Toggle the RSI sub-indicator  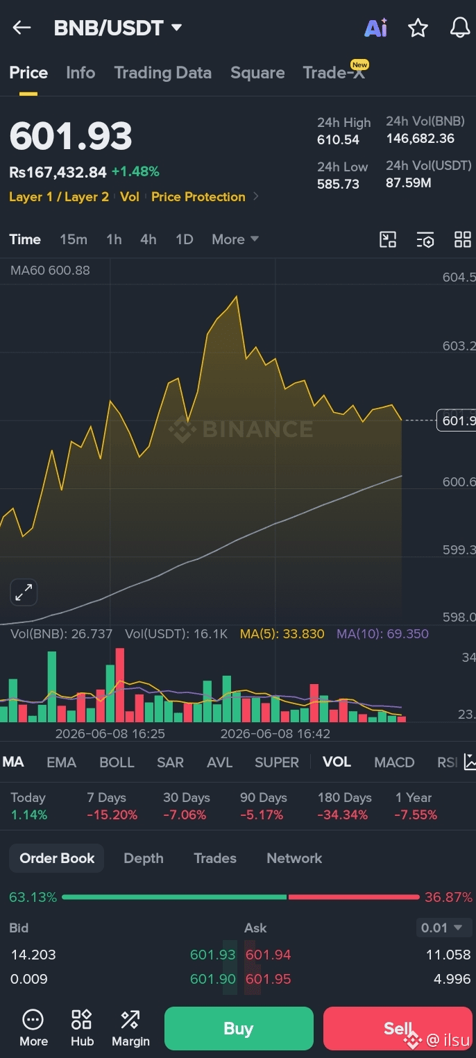click(447, 762)
